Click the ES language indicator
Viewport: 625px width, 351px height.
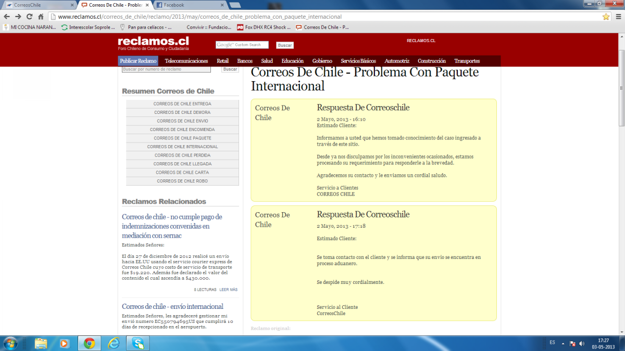click(552, 343)
